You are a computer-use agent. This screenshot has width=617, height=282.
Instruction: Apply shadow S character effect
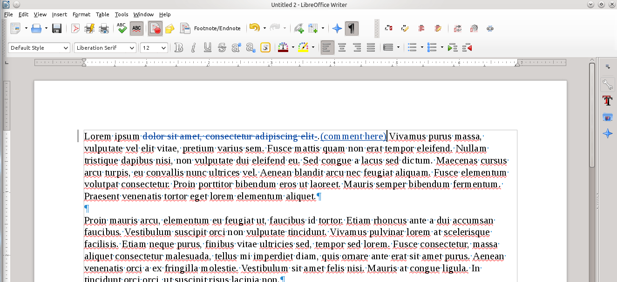click(x=265, y=47)
